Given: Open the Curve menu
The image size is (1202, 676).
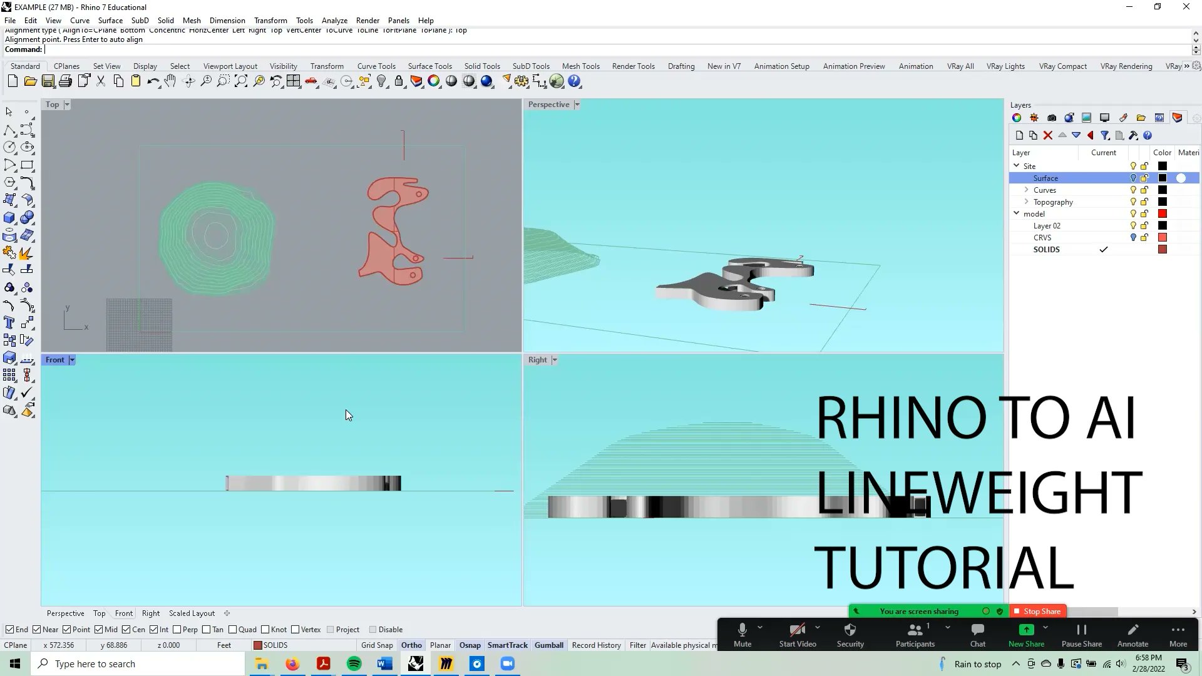Looking at the screenshot, I should (x=80, y=20).
